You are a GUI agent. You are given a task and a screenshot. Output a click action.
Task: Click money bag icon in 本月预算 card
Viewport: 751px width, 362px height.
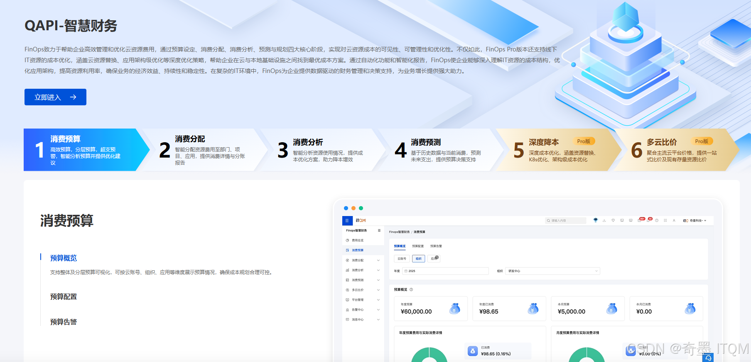click(611, 309)
